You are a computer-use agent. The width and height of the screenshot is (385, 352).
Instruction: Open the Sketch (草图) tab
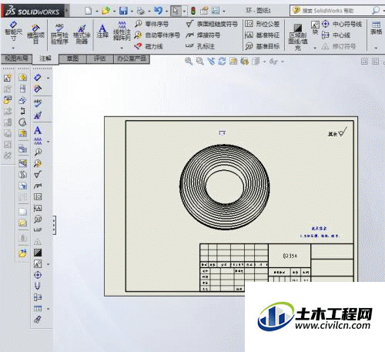72,59
